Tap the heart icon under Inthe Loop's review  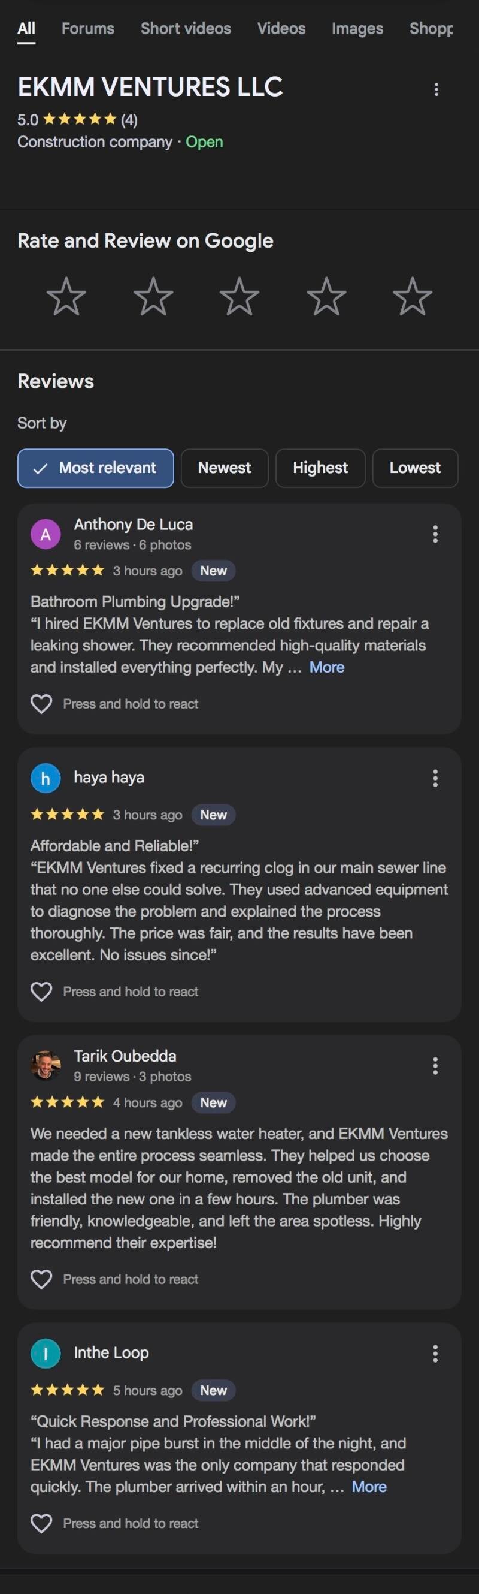[41, 1523]
